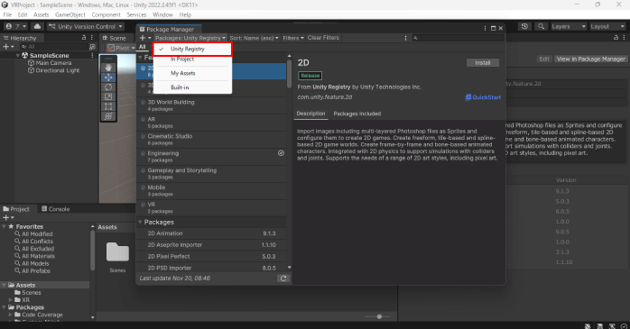Image resolution: width=630 pixels, height=329 pixels.
Task: Click the package list vertical scrollbar
Action: coord(290,75)
